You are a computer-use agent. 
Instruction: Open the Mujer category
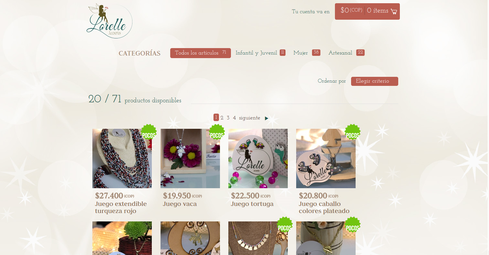[x=307, y=53]
